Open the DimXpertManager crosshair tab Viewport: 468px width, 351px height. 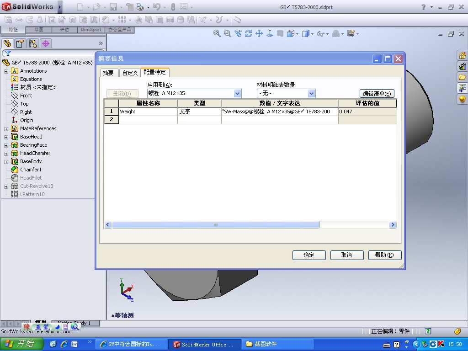coord(46,43)
